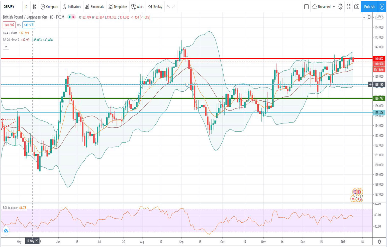
Task: Enter fullscreen using the expand icon
Action: [349, 7]
